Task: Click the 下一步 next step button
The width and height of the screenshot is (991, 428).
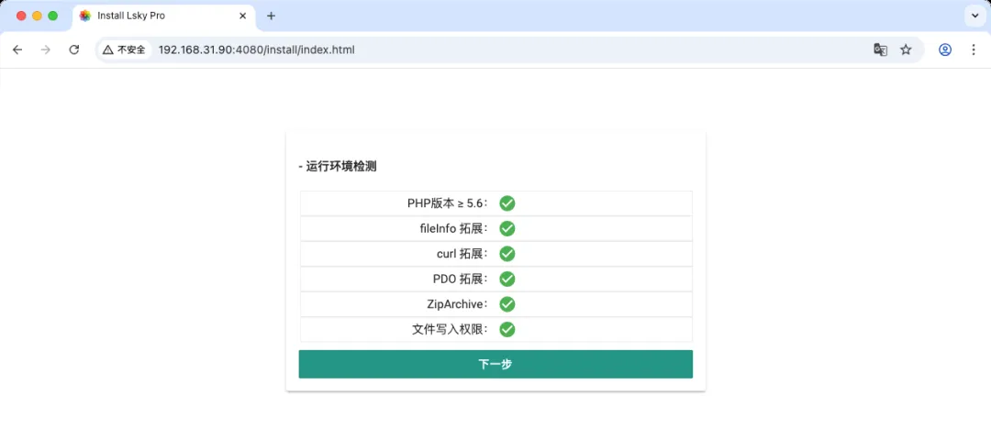Action: coord(495,364)
